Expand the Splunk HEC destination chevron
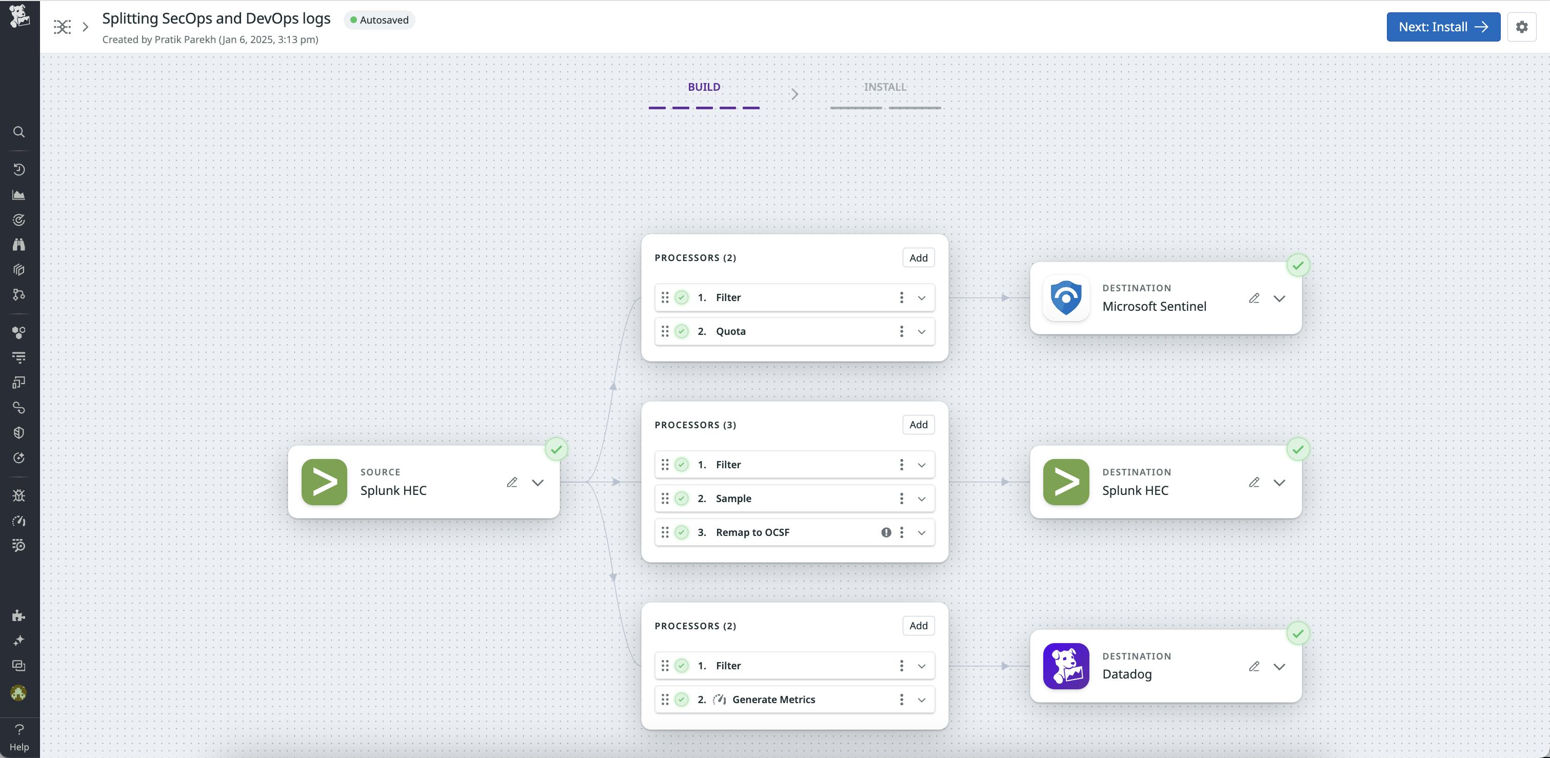Image resolution: width=1550 pixels, height=758 pixels. click(1279, 483)
